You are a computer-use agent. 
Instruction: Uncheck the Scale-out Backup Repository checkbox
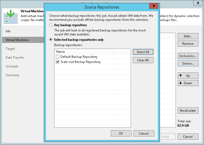click(x=57, y=62)
